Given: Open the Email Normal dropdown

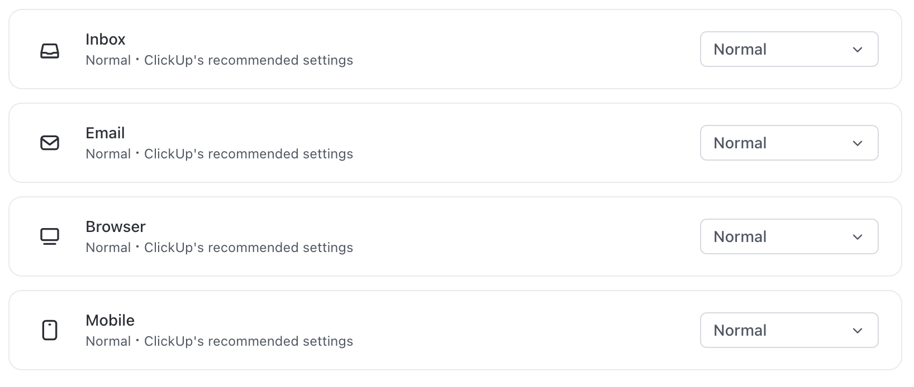Looking at the screenshot, I should [x=789, y=143].
